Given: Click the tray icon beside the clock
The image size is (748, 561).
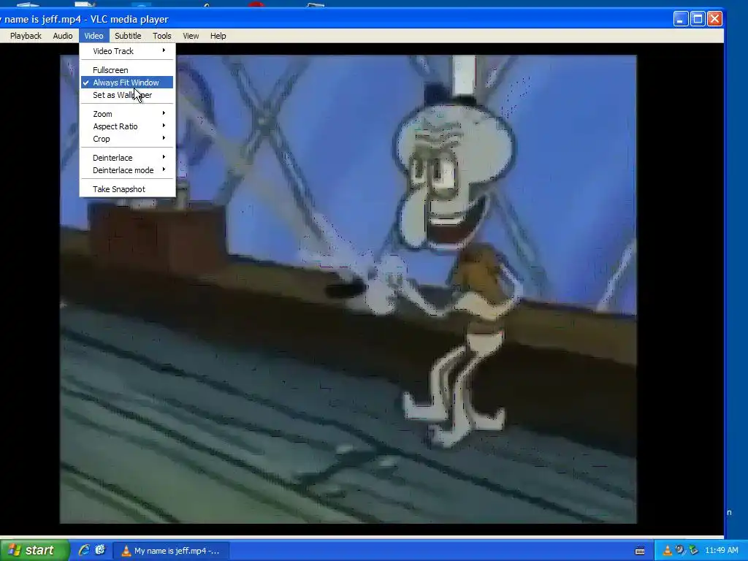Looking at the screenshot, I should [x=694, y=551].
